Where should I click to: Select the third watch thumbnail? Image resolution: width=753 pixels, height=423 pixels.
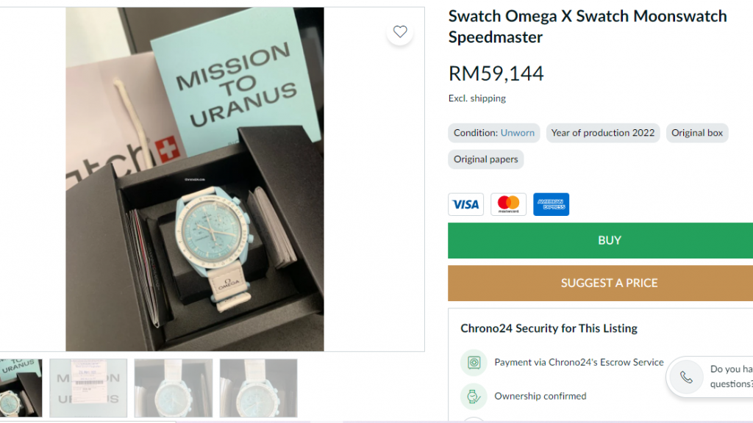(174, 388)
